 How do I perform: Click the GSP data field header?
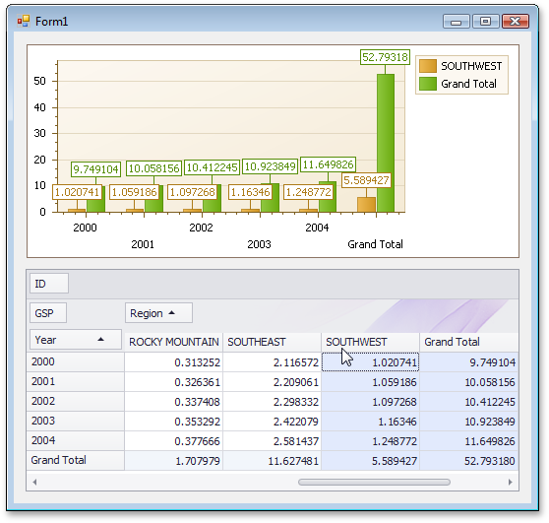[48, 312]
